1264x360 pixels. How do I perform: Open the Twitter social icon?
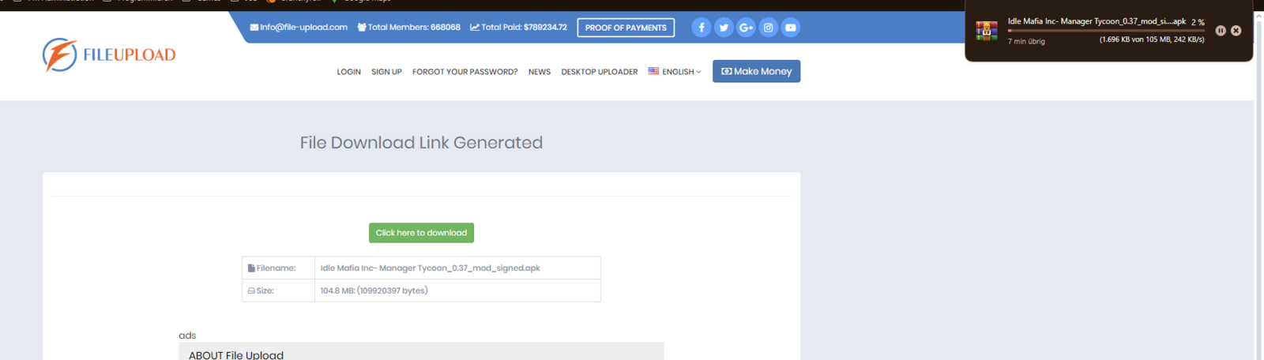point(724,28)
